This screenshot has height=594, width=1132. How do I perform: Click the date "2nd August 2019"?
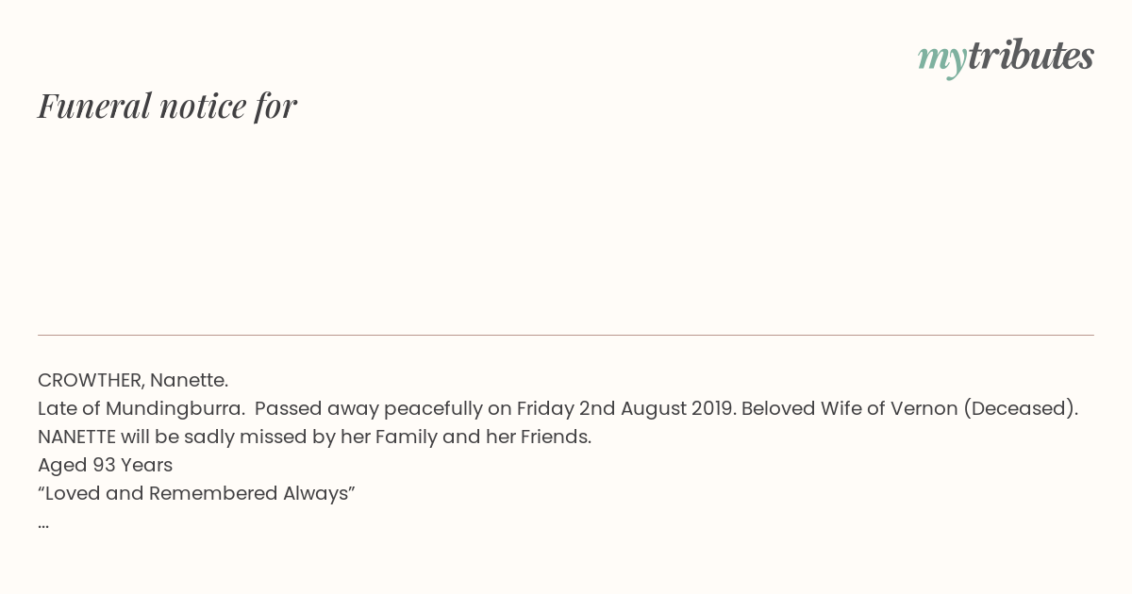click(658, 408)
